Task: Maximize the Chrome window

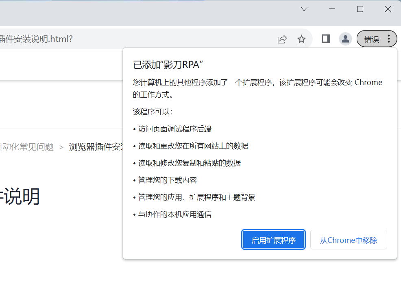Action: point(360,9)
